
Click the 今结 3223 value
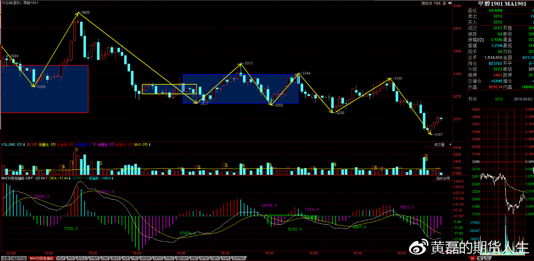(x=497, y=69)
